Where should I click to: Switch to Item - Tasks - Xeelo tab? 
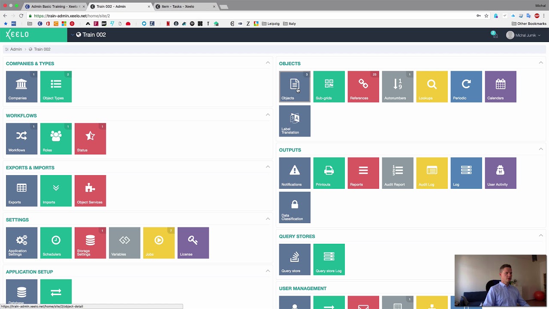(x=185, y=6)
